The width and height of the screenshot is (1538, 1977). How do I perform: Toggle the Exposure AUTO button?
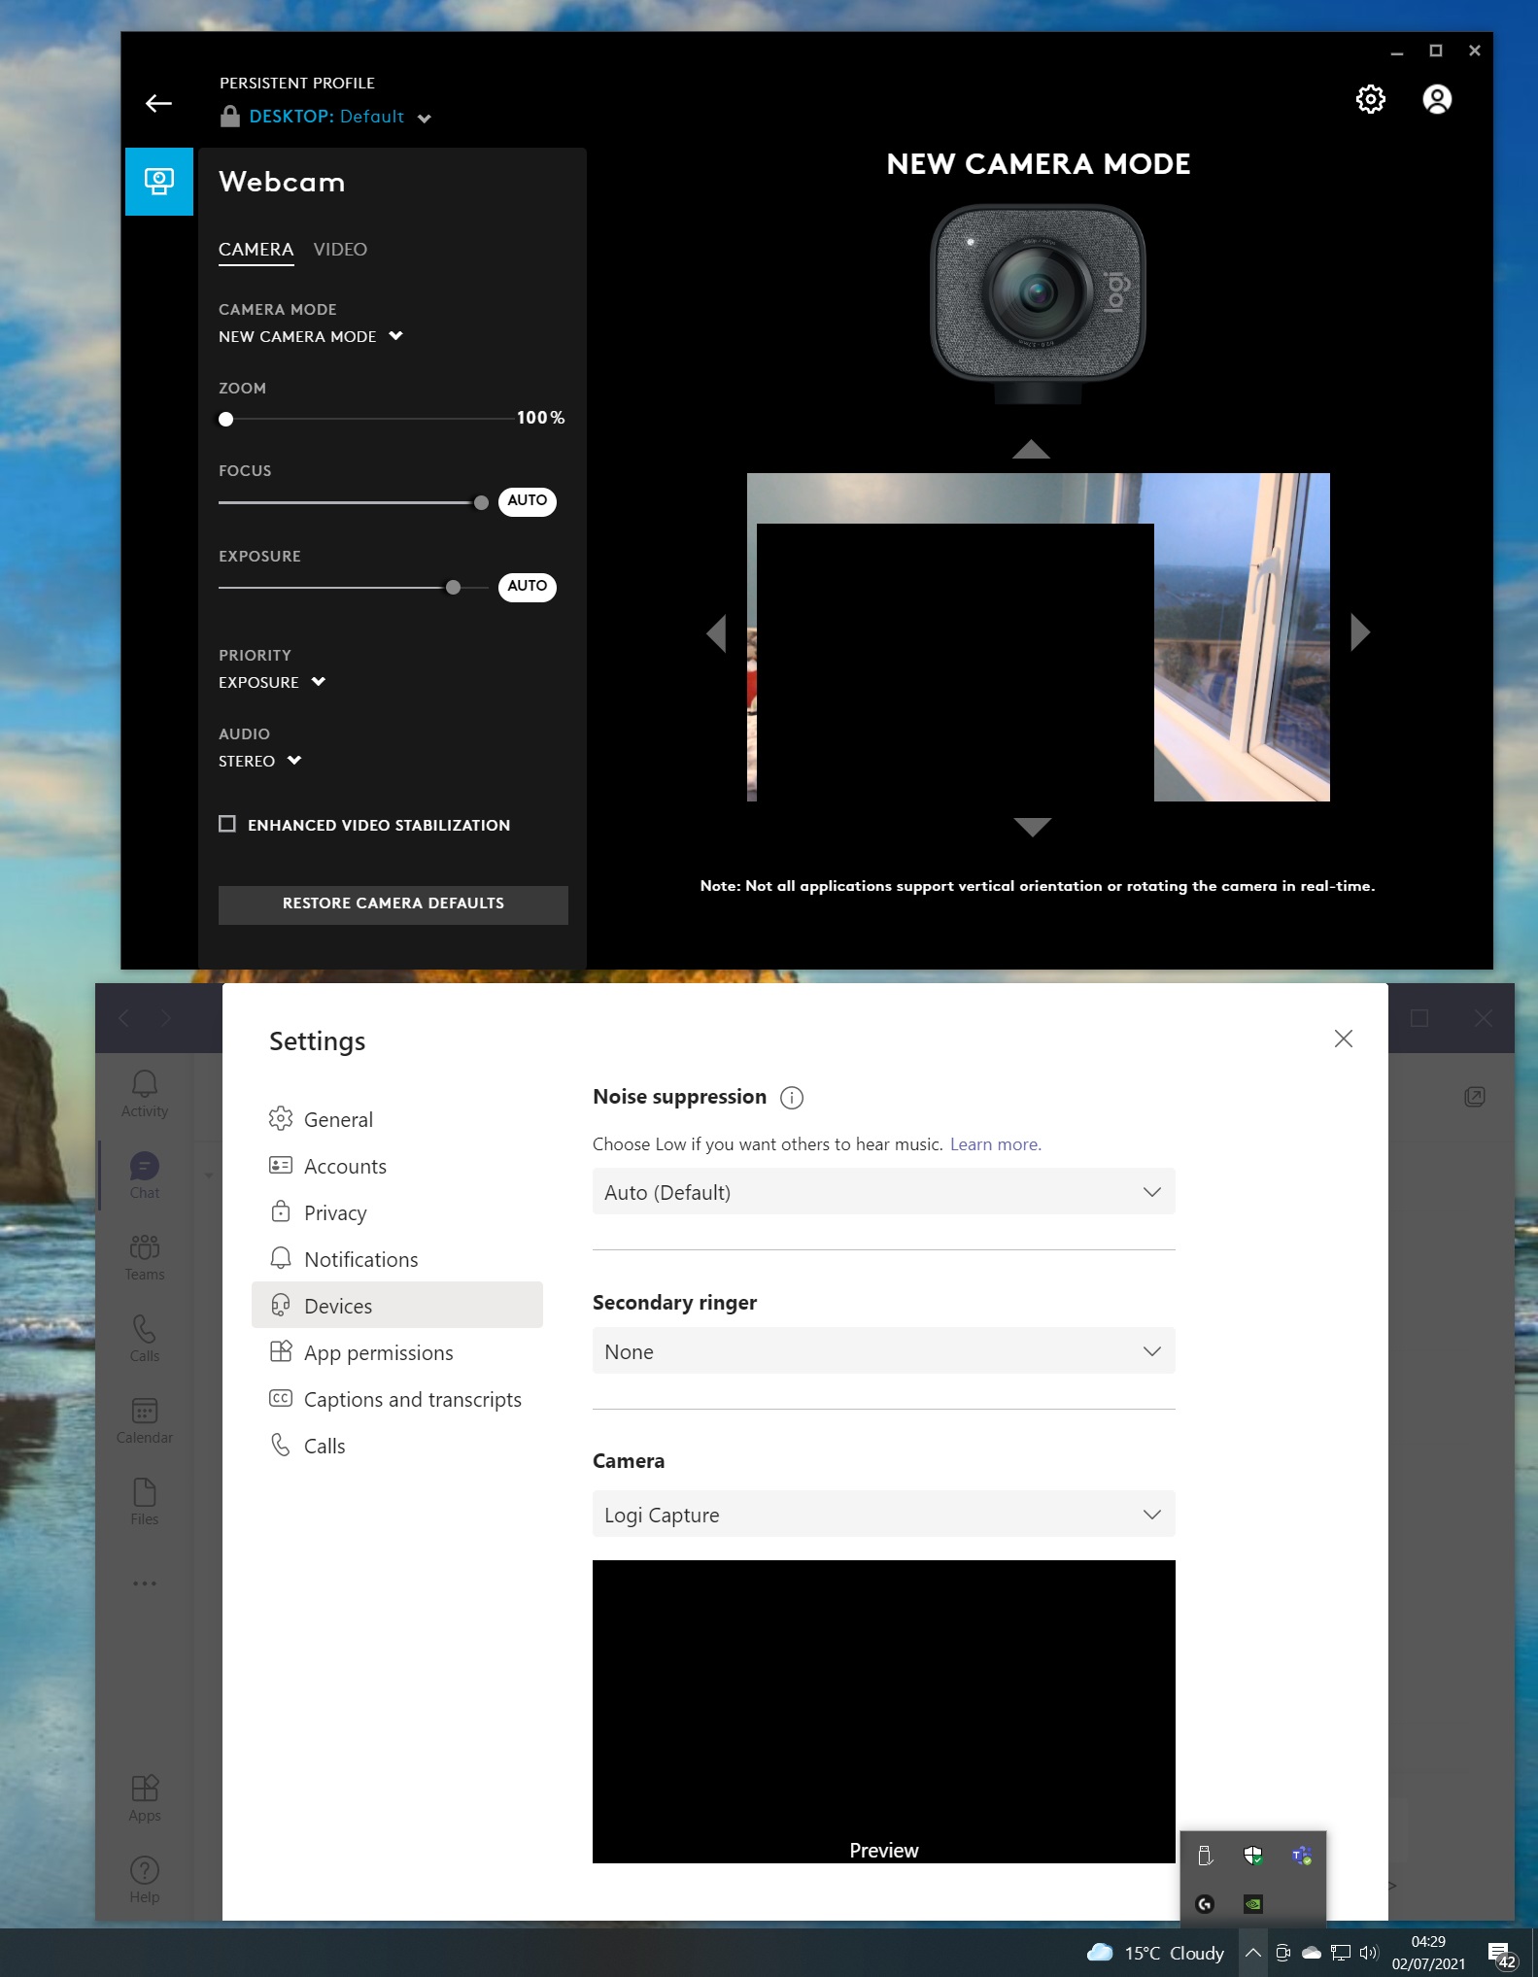[527, 587]
